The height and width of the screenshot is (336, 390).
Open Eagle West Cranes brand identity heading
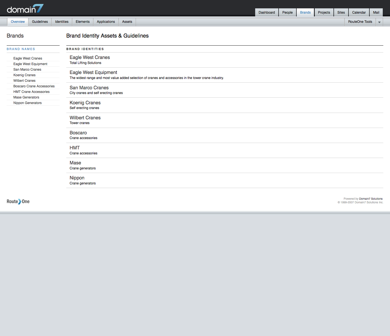[90, 57]
